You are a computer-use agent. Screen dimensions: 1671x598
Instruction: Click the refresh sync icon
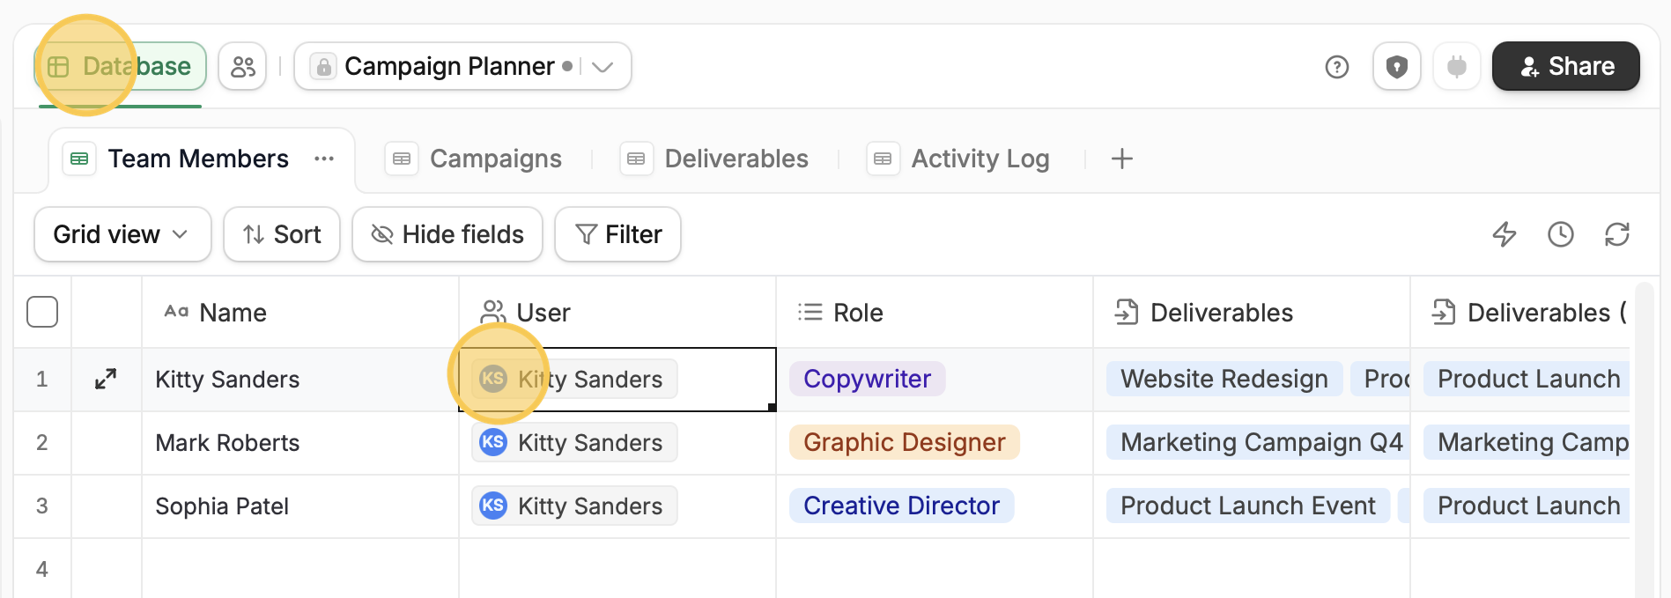pyautogui.click(x=1617, y=234)
